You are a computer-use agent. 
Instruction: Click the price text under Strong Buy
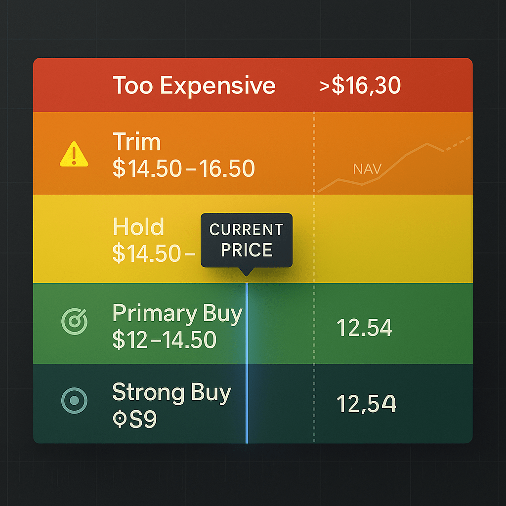pyautogui.click(x=134, y=419)
